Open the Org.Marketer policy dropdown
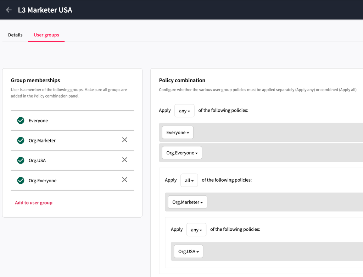 [x=187, y=202]
